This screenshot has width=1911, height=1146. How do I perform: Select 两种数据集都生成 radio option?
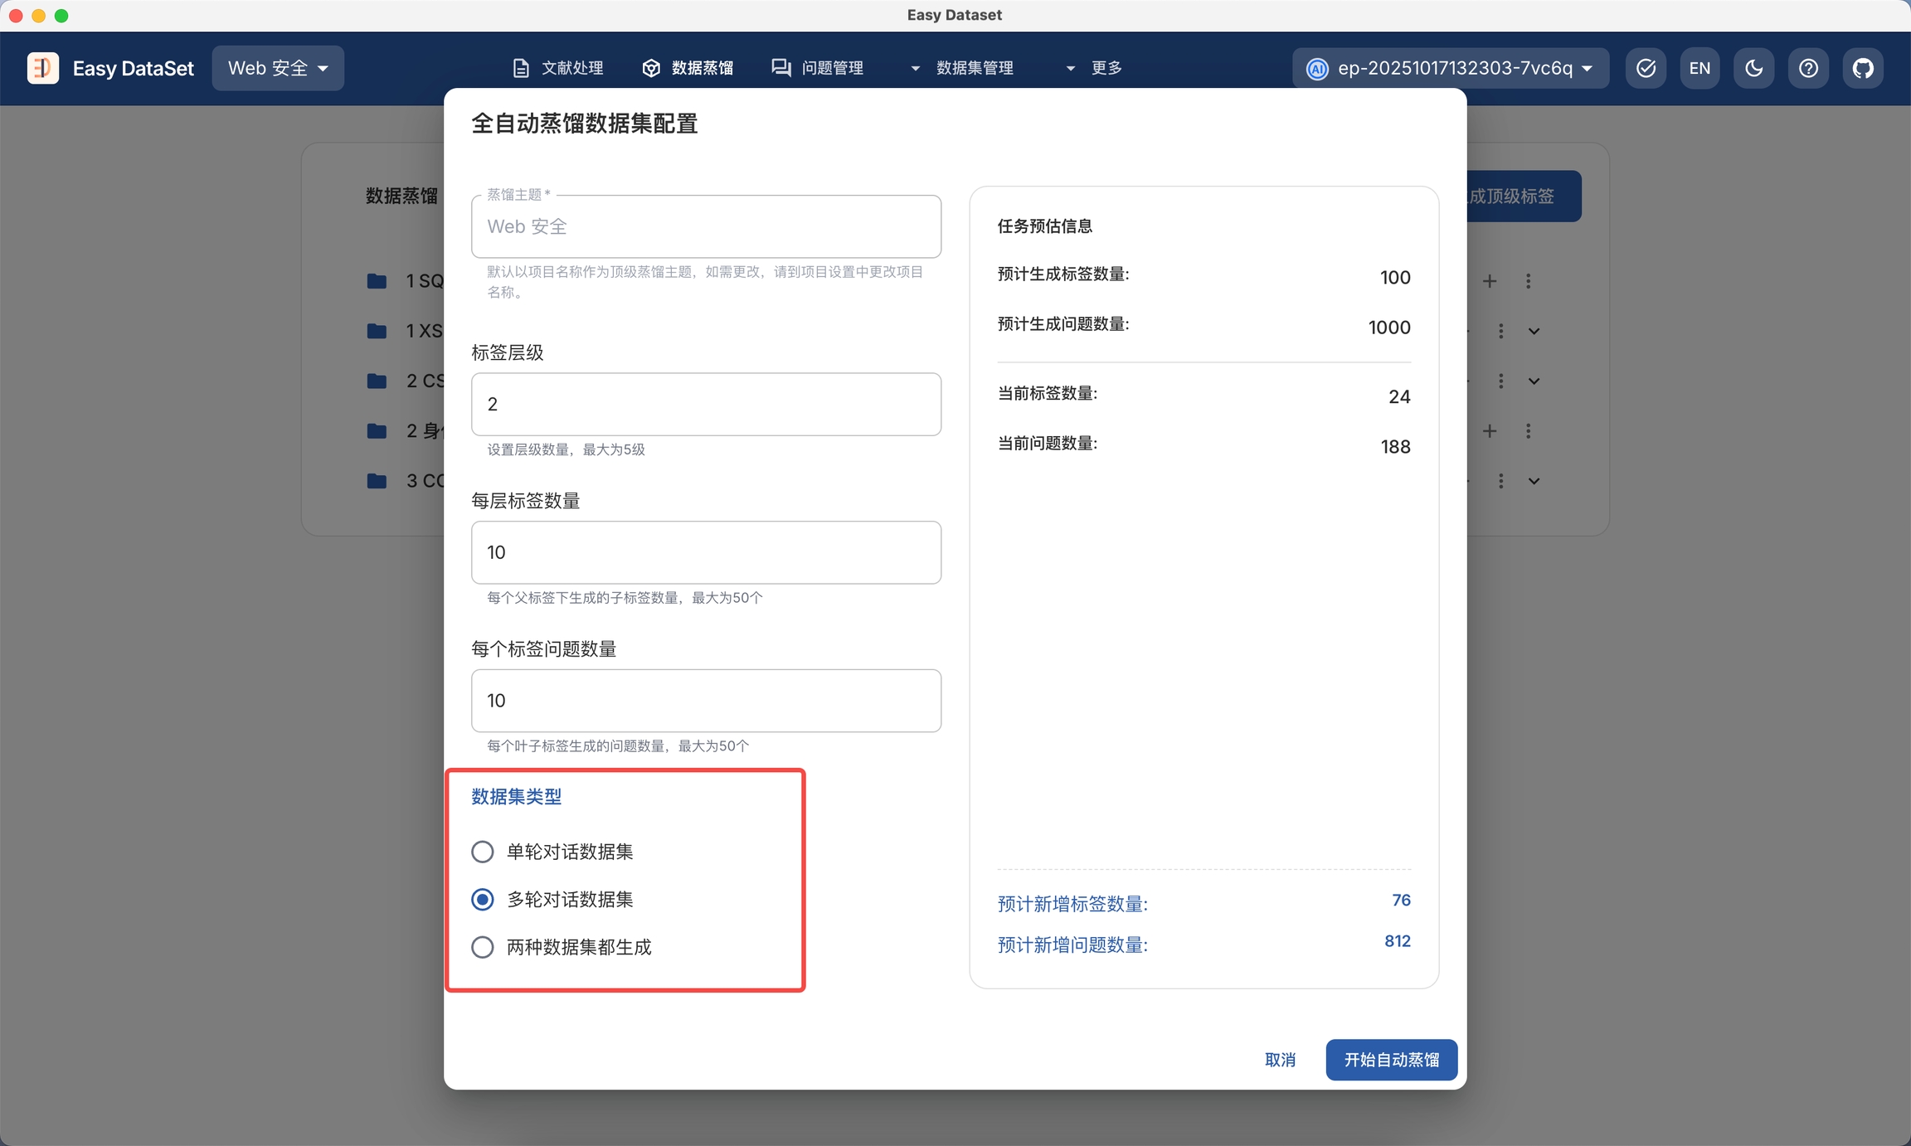tap(483, 947)
